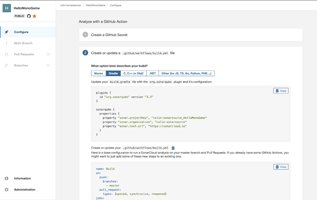Click the HelloMonoGame project title

(27, 8)
